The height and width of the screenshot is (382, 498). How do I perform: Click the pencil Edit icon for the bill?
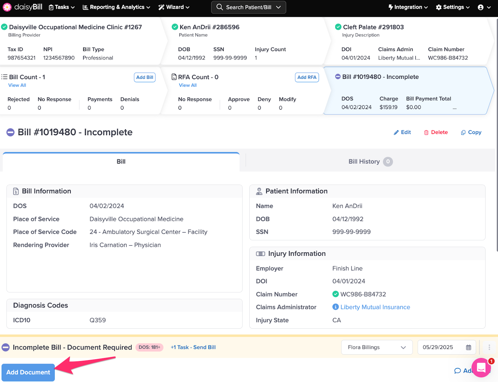pyautogui.click(x=396, y=132)
